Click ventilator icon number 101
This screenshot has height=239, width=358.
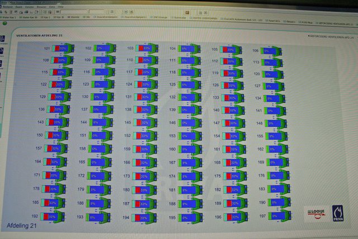[x=60, y=48]
